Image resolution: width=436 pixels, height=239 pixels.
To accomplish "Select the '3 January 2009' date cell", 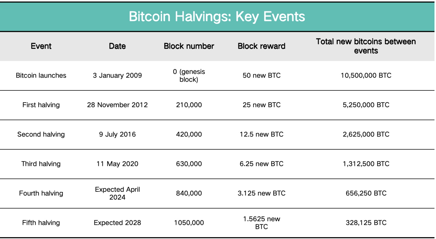I will 117,76.
